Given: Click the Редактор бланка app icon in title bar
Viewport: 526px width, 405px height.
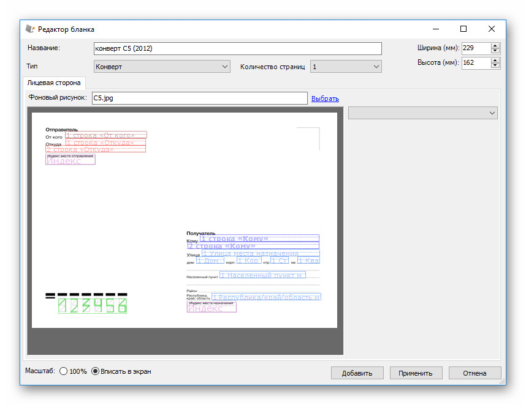Looking at the screenshot, I should coord(29,29).
